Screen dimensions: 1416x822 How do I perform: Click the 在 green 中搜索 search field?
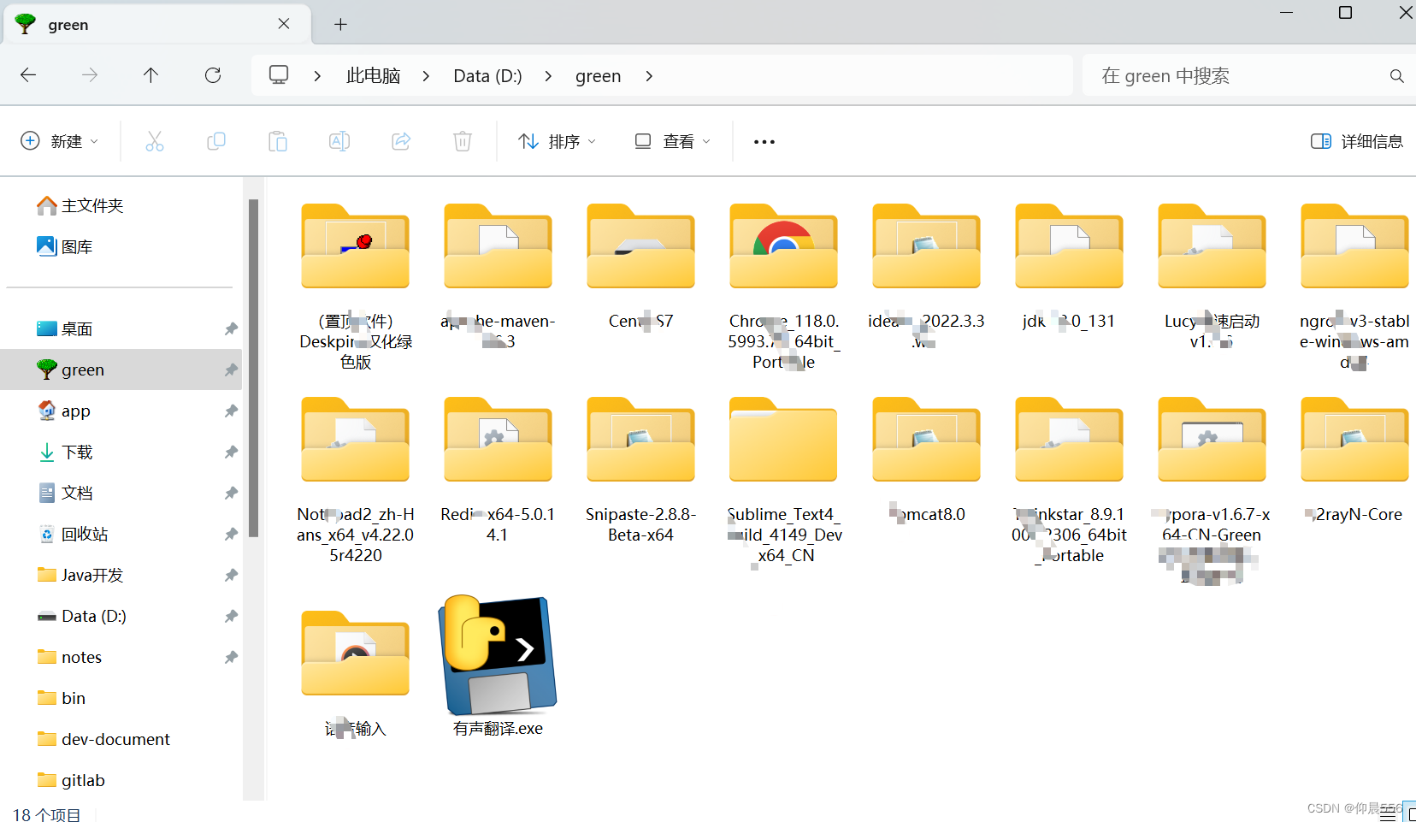point(1248,76)
